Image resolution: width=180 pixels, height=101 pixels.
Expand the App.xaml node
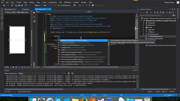pyautogui.click(x=143, y=30)
